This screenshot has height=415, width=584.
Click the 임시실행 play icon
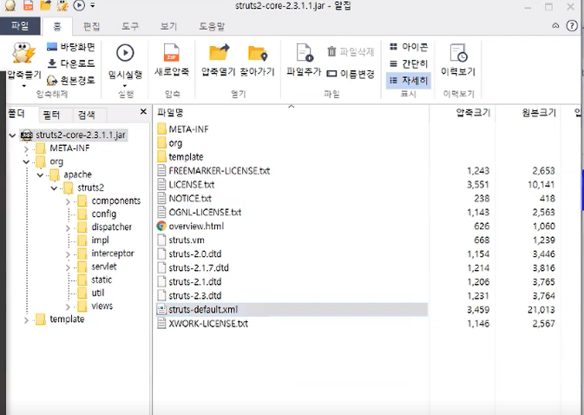pyautogui.click(x=125, y=53)
